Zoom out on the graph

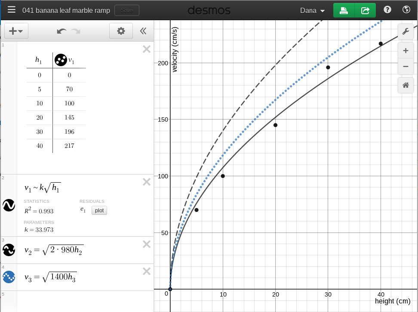(405, 66)
